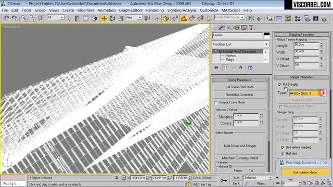Activate the Select and Move tool

pyautogui.click(x=104, y=19)
